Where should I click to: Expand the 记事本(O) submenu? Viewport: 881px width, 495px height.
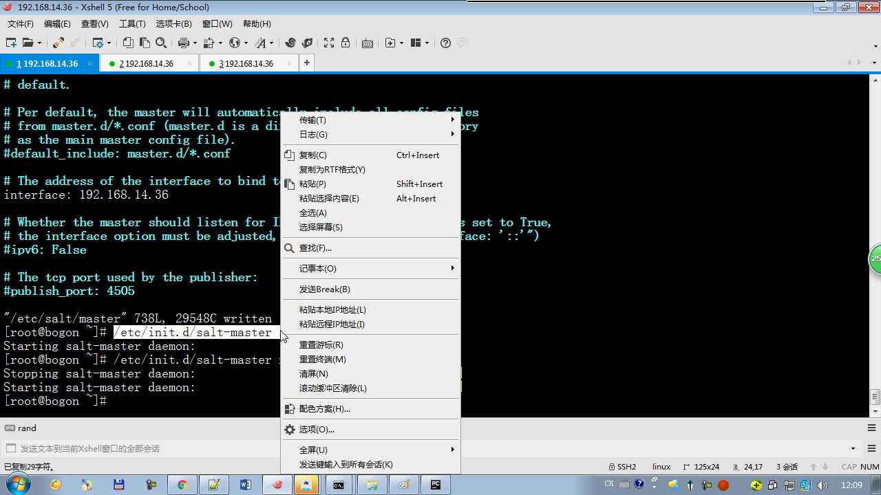370,268
